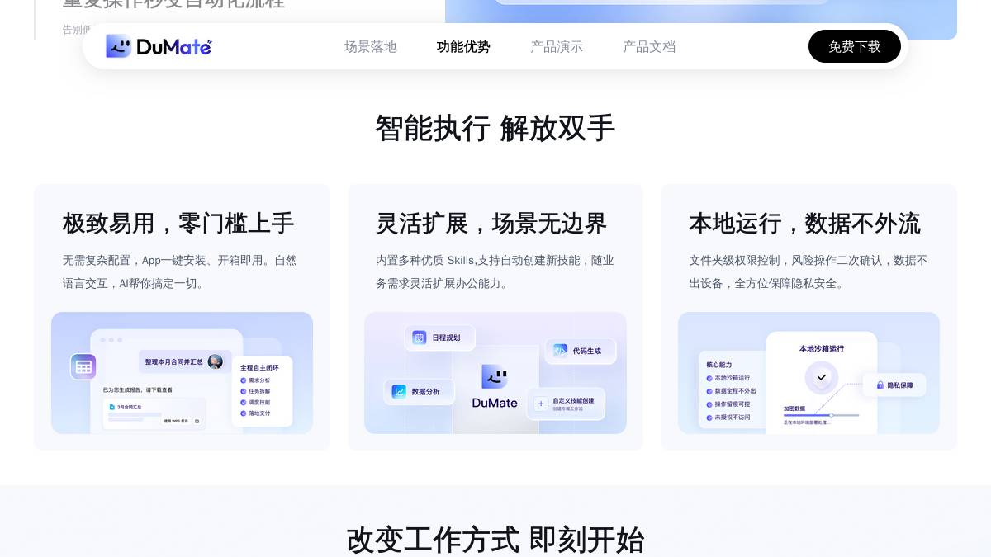The height and width of the screenshot is (557, 991).
Task: Click the check icon beside 任务拆解
Action: [x=243, y=391]
